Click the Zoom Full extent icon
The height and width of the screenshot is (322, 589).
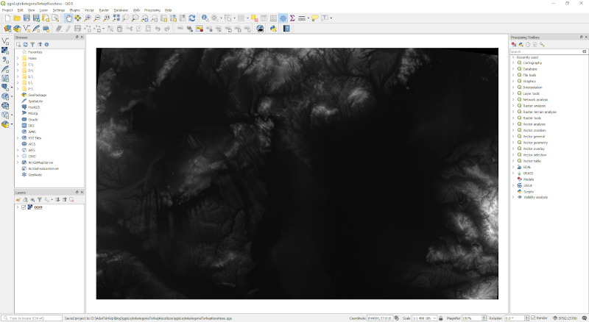tap(116, 18)
